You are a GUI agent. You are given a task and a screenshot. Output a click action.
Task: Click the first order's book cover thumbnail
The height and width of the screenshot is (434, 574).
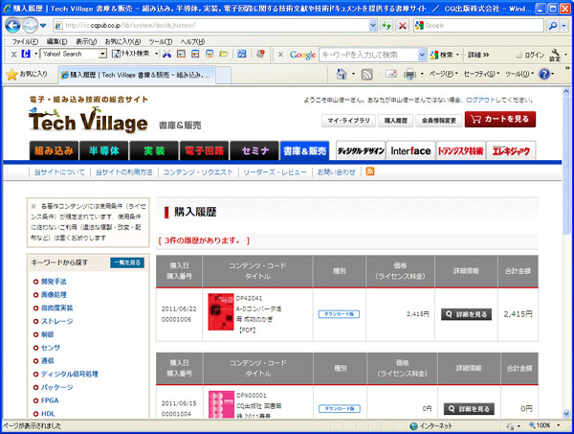point(221,313)
